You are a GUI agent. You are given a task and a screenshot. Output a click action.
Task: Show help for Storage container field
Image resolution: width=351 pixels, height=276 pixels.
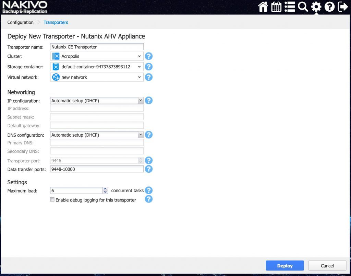[149, 67]
